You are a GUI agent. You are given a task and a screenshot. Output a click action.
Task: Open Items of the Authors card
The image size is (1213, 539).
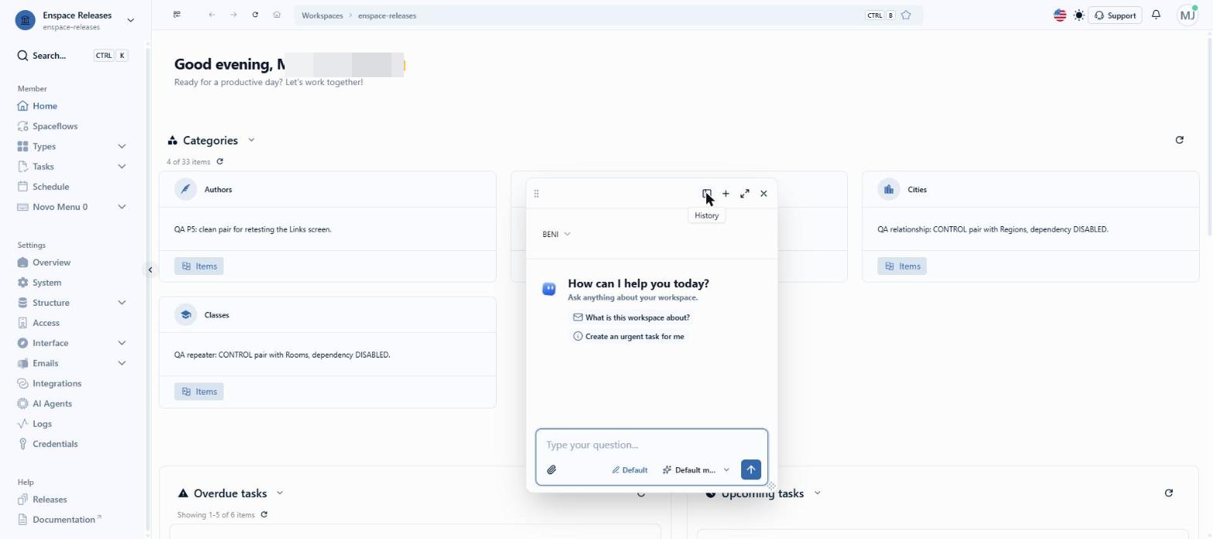199,266
